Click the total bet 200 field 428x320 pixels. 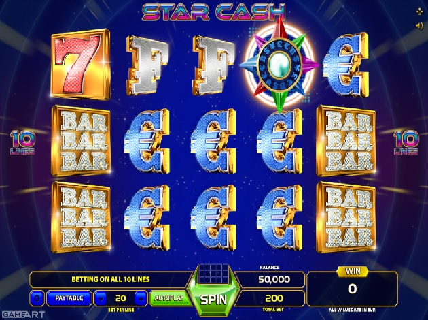(274, 298)
